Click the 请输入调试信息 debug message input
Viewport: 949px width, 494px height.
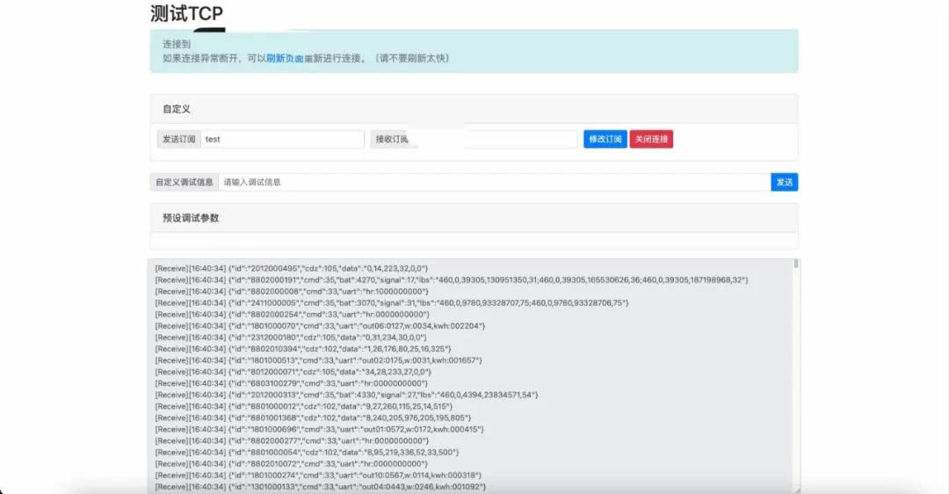[494, 182]
